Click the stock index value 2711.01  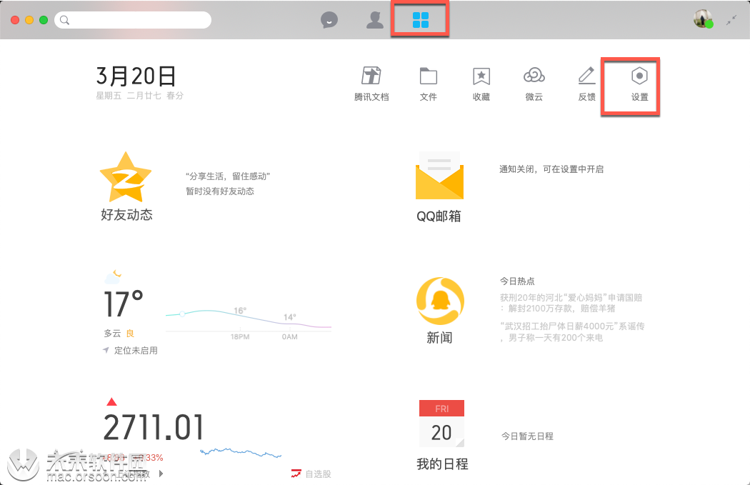click(154, 428)
